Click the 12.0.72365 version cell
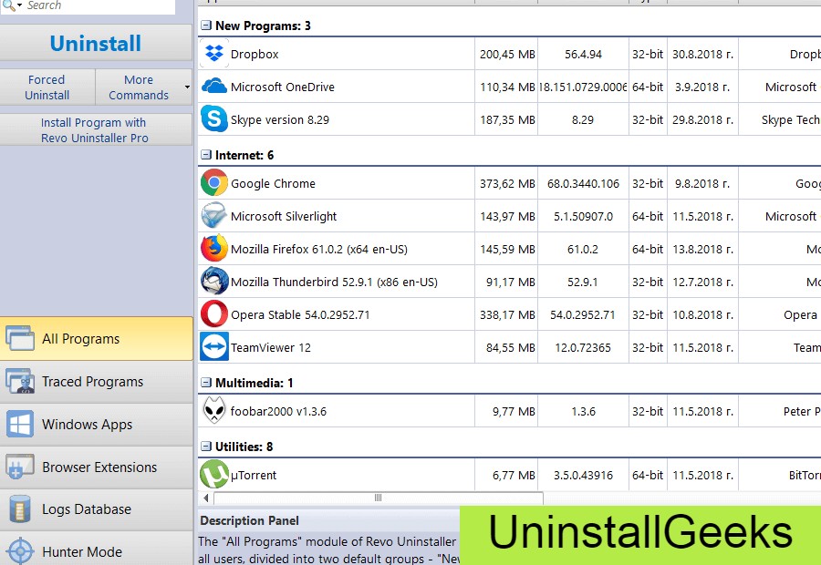Screen dimensions: 821x565 pyautogui.click(x=583, y=347)
